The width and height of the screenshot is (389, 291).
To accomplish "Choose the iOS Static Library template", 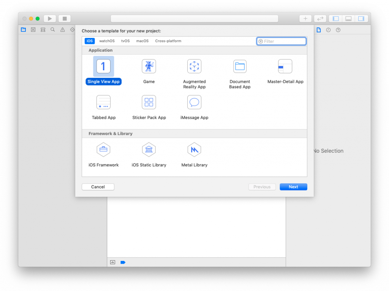I will point(149,155).
